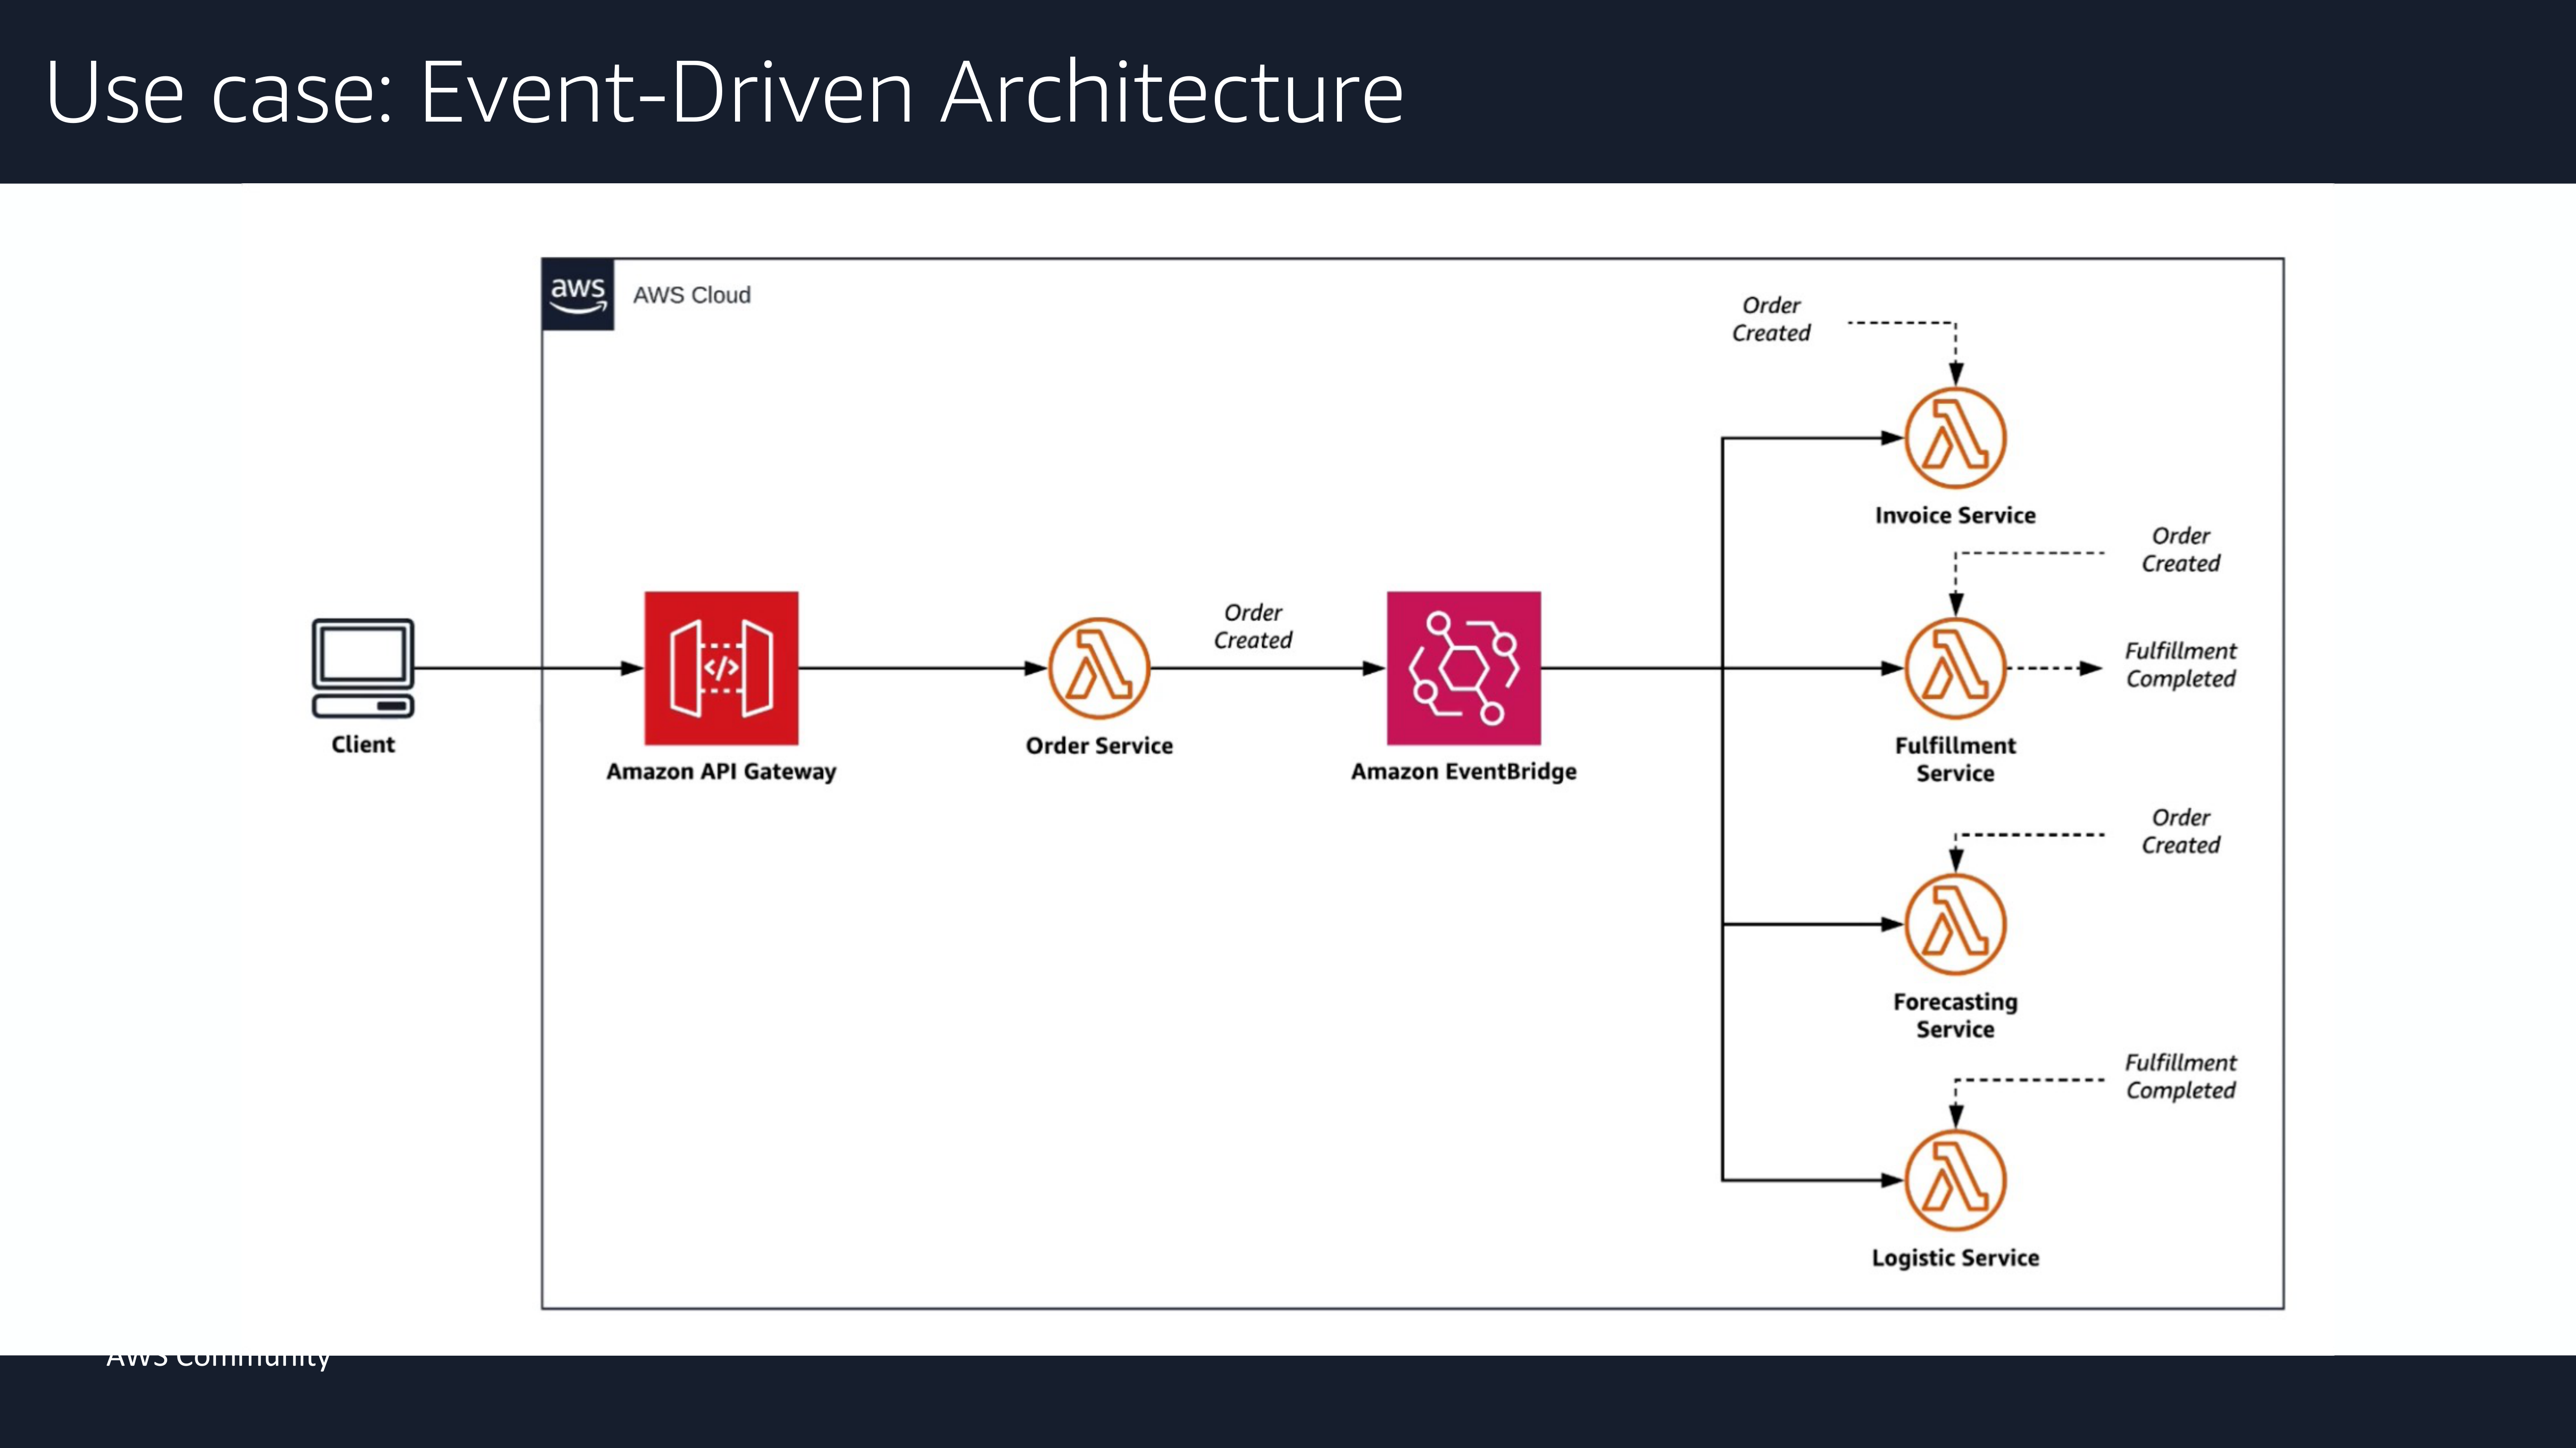Click the 'Fulfillment Service' label

pos(1955,760)
